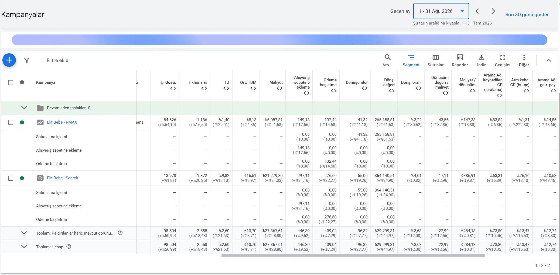Open help for Toplam: Kaldırılanlar hariç row

point(120,233)
